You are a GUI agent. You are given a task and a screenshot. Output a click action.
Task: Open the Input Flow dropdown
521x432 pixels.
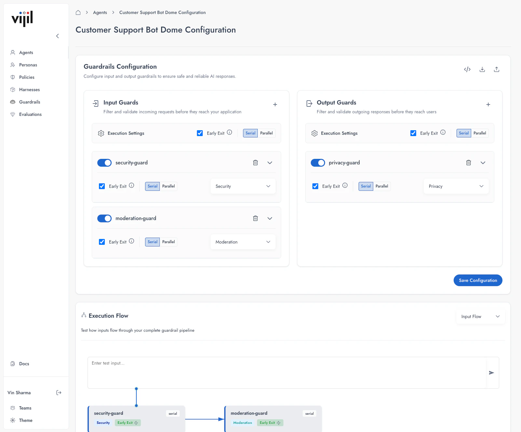(x=481, y=316)
